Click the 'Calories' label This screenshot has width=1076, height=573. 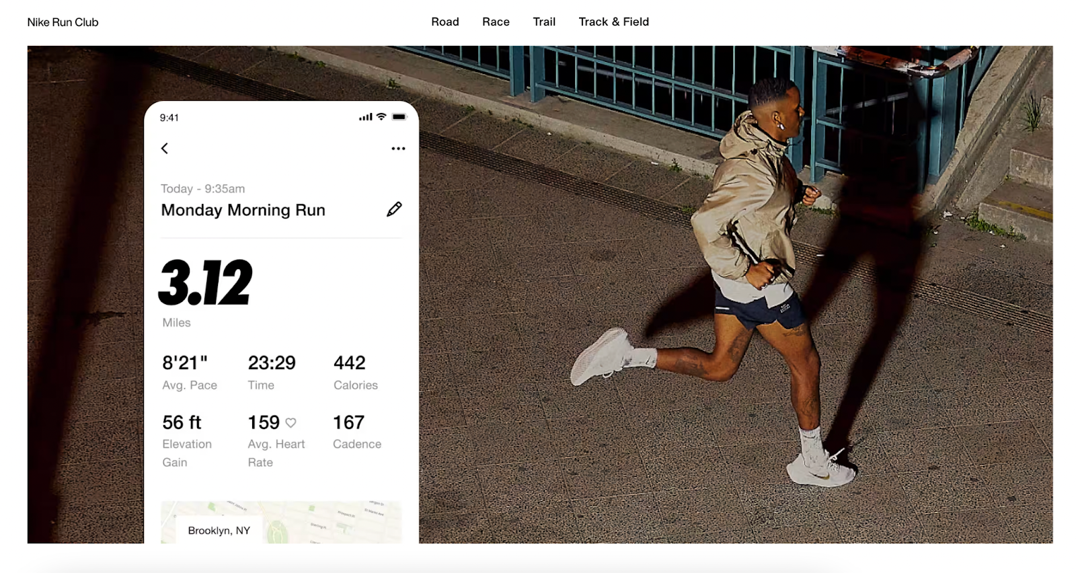click(356, 385)
